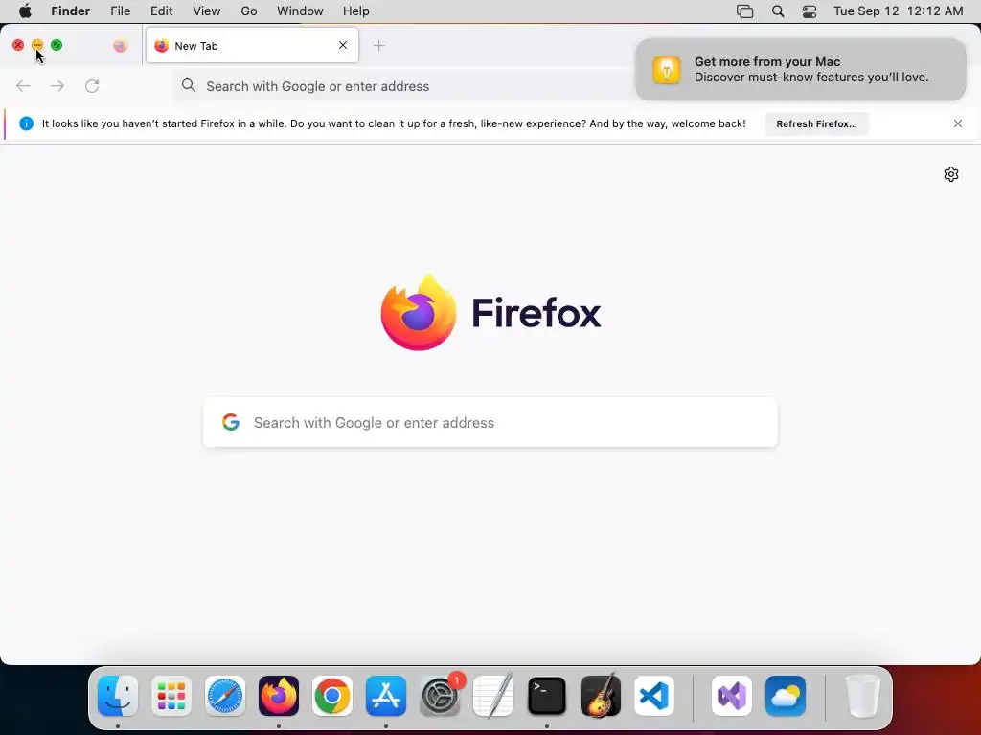Image resolution: width=981 pixels, height=735 pixels.
Task: Open Launchpad from the Dock
Action: point(171,696)
